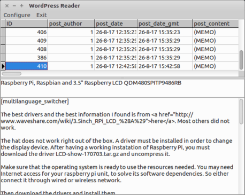
Task: Click the paragraph starting "Make sure that"
Action: (x=117, y=174)
